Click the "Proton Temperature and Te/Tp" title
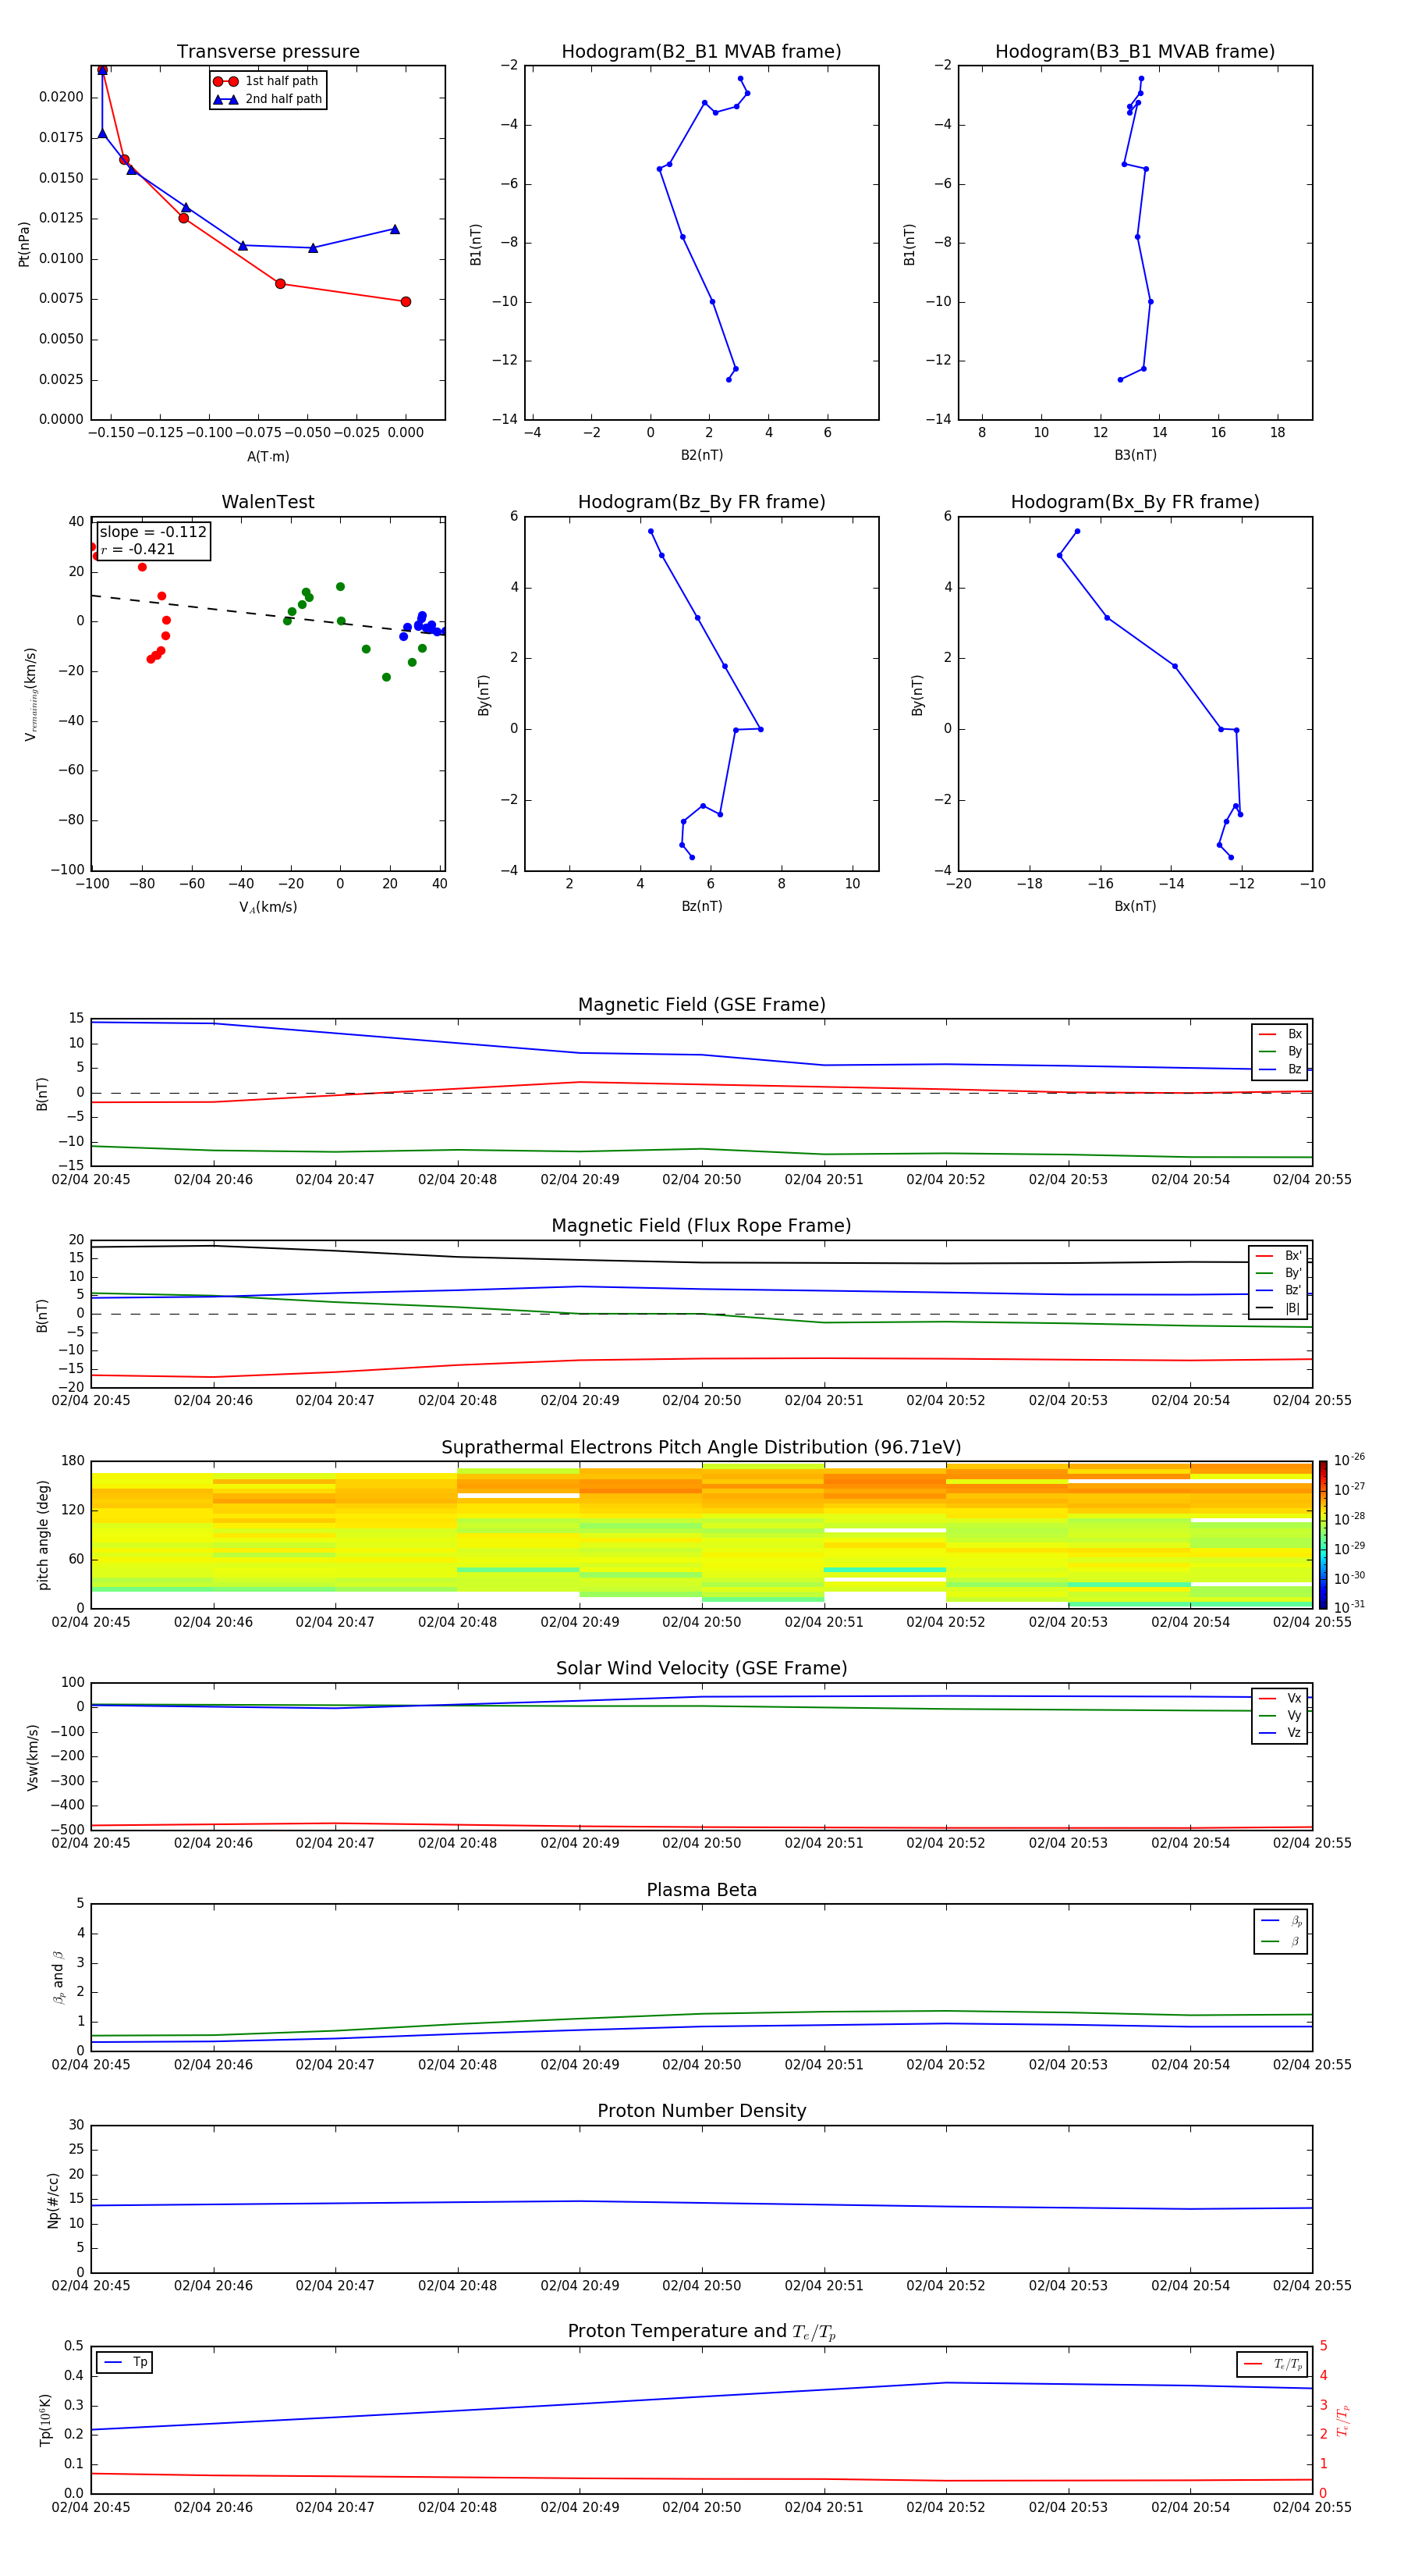 701,2331
